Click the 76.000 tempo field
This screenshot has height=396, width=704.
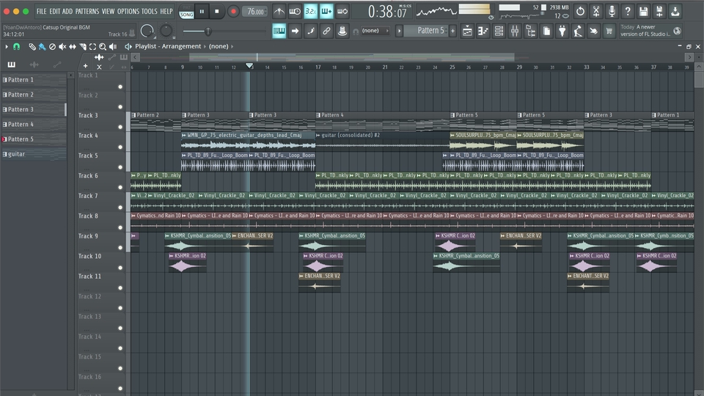255,12
